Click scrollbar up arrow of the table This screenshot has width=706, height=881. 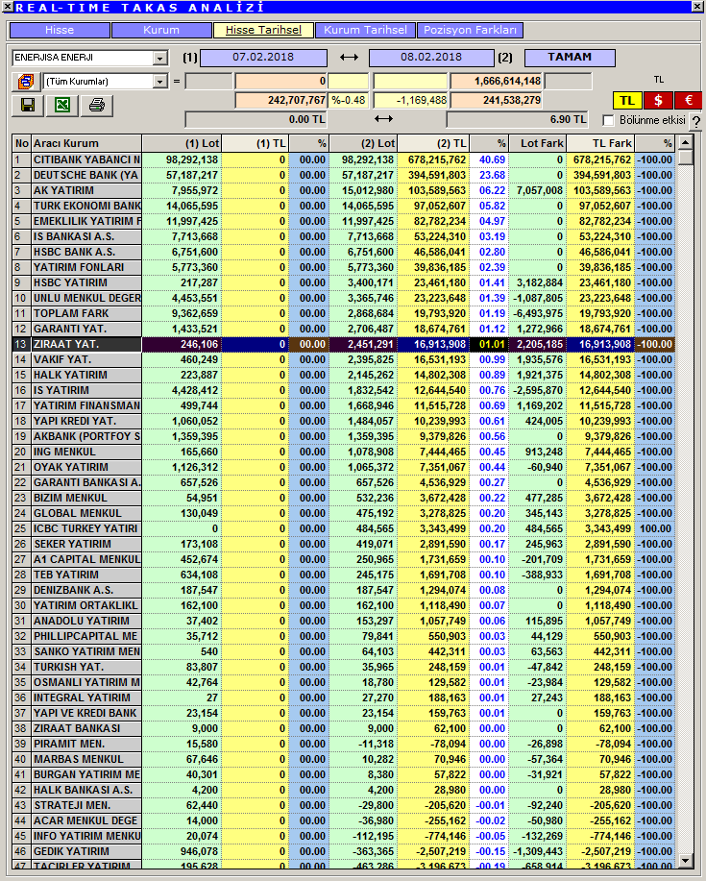coord(685,142)
